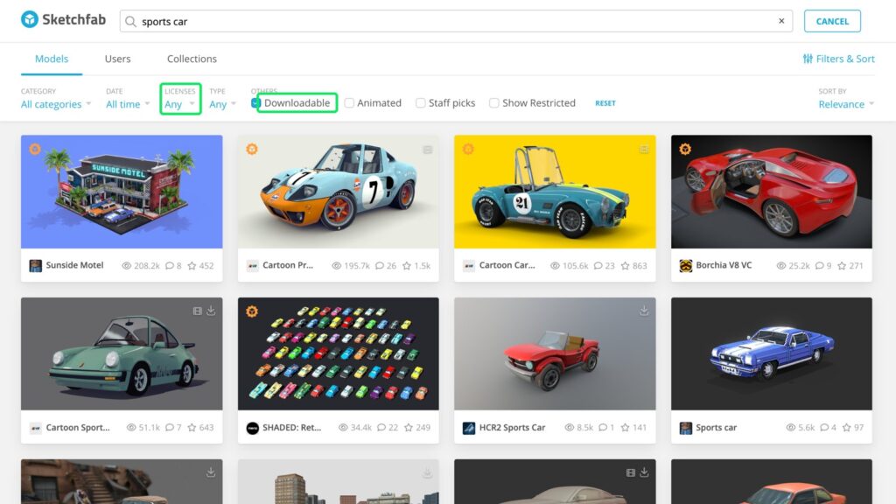The image size is (896, 504).
Task: Switch to the Models tab
Action: [x=52, y=59]
